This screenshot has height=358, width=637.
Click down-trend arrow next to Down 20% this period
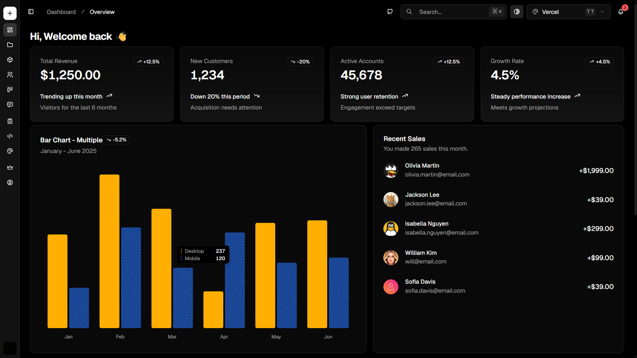point(257,96)
